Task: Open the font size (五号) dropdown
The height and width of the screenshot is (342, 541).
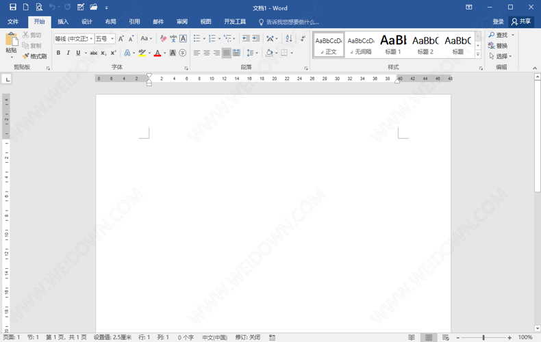Action: pos(104,39)
